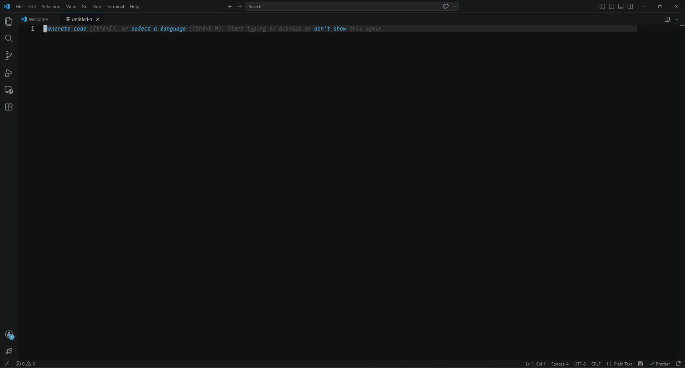Viewport: 685px width, 368px height.
Task: Minimize the VS Code window
Action: [644, 6]
